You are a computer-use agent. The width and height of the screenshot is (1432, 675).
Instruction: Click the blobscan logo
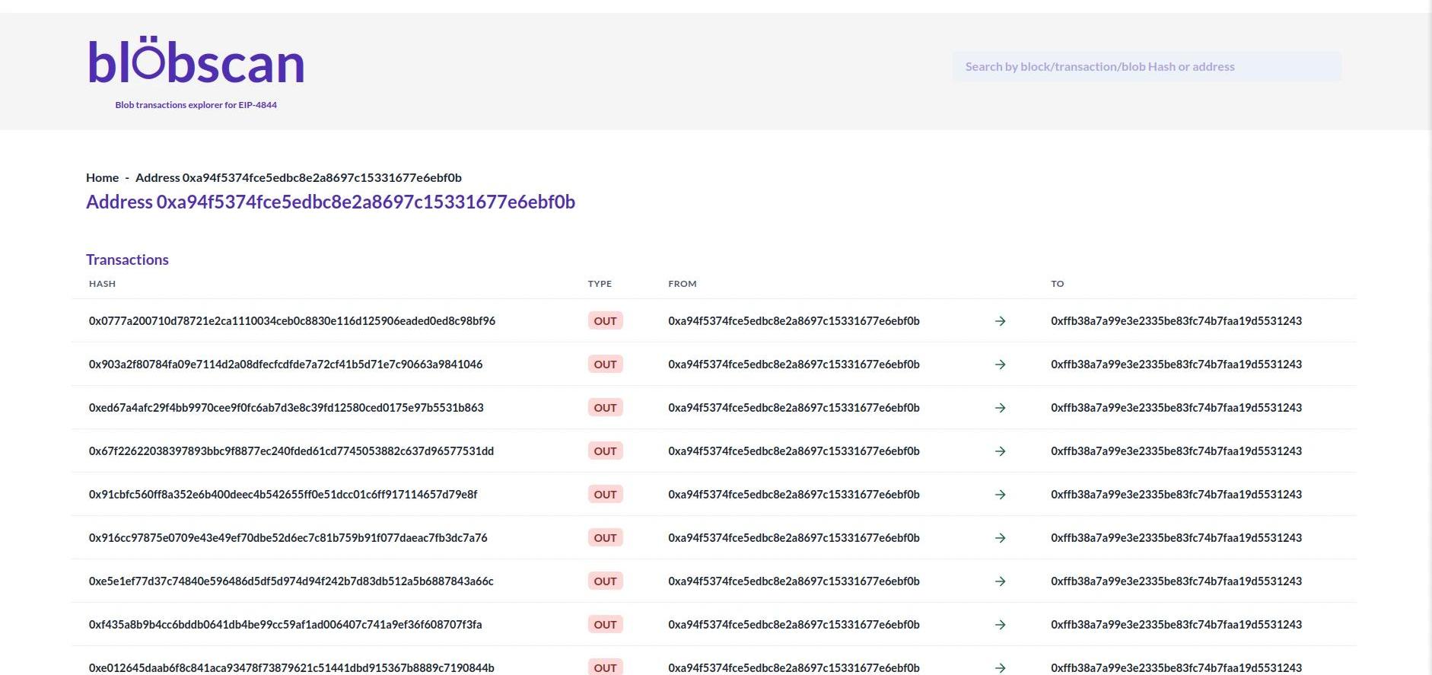pos(196,60)
